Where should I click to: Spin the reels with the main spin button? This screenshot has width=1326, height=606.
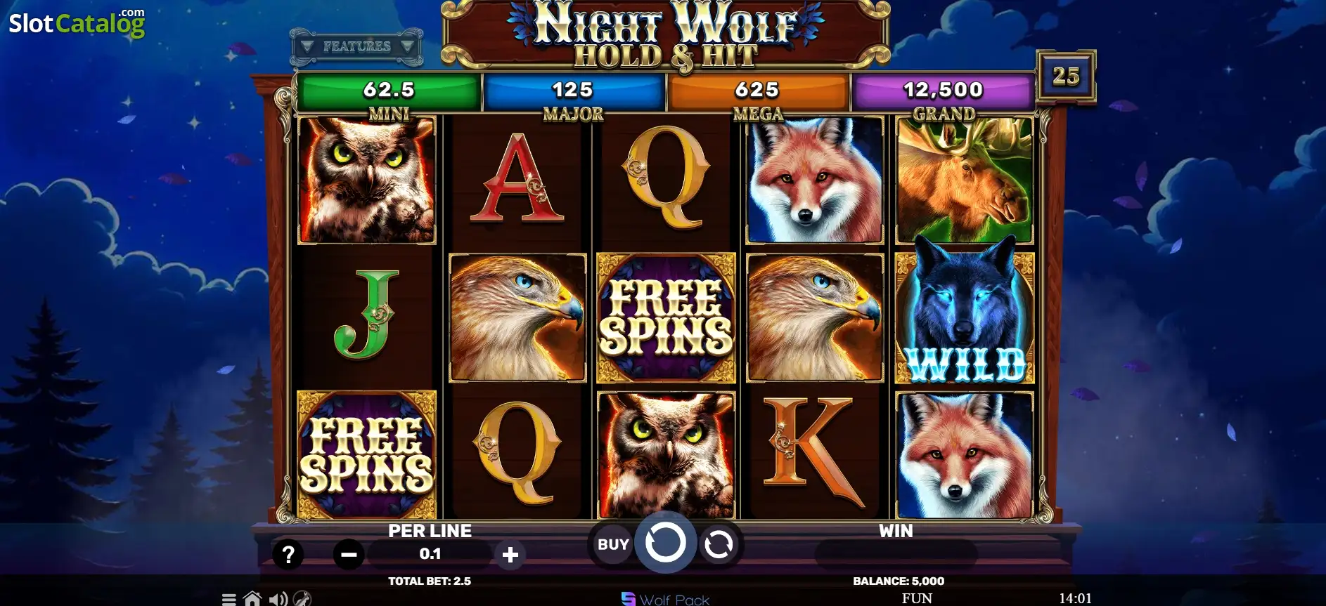click(665, 543)
